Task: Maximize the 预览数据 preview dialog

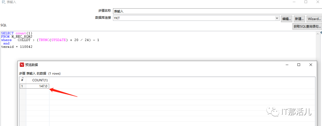Action: [299, 65]
